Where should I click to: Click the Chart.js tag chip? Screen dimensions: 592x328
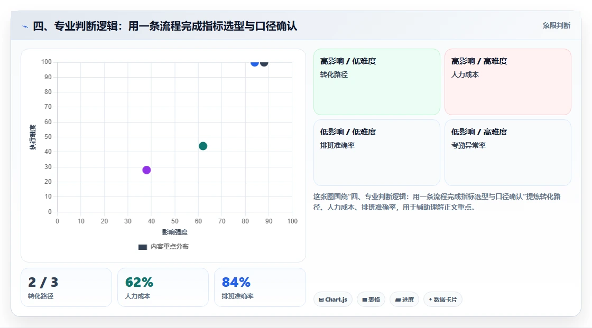333,299
